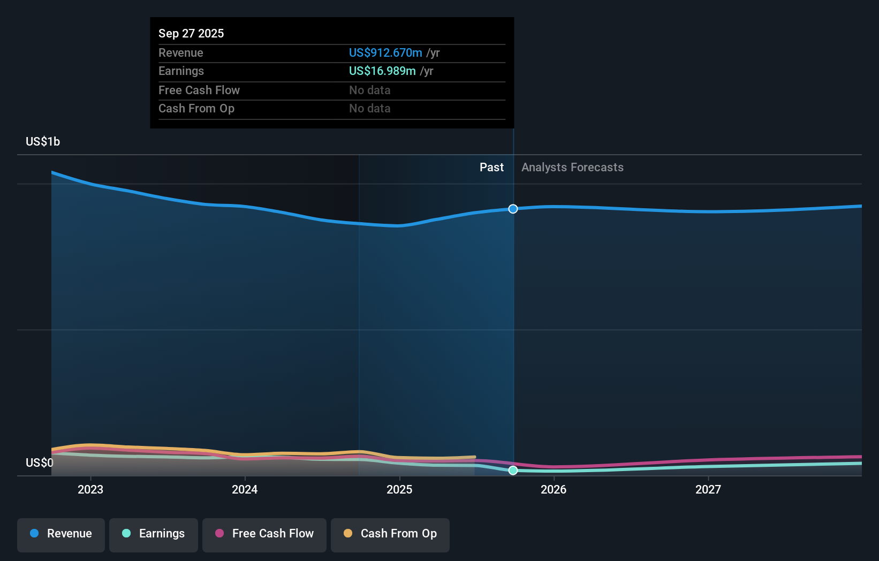This screenshot has width=879, height=561.
Task: Click the US$0 axis label
Action: coord(40,463)
